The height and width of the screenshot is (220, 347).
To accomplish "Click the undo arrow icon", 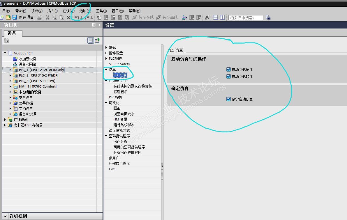I will (x=77, y=17).
